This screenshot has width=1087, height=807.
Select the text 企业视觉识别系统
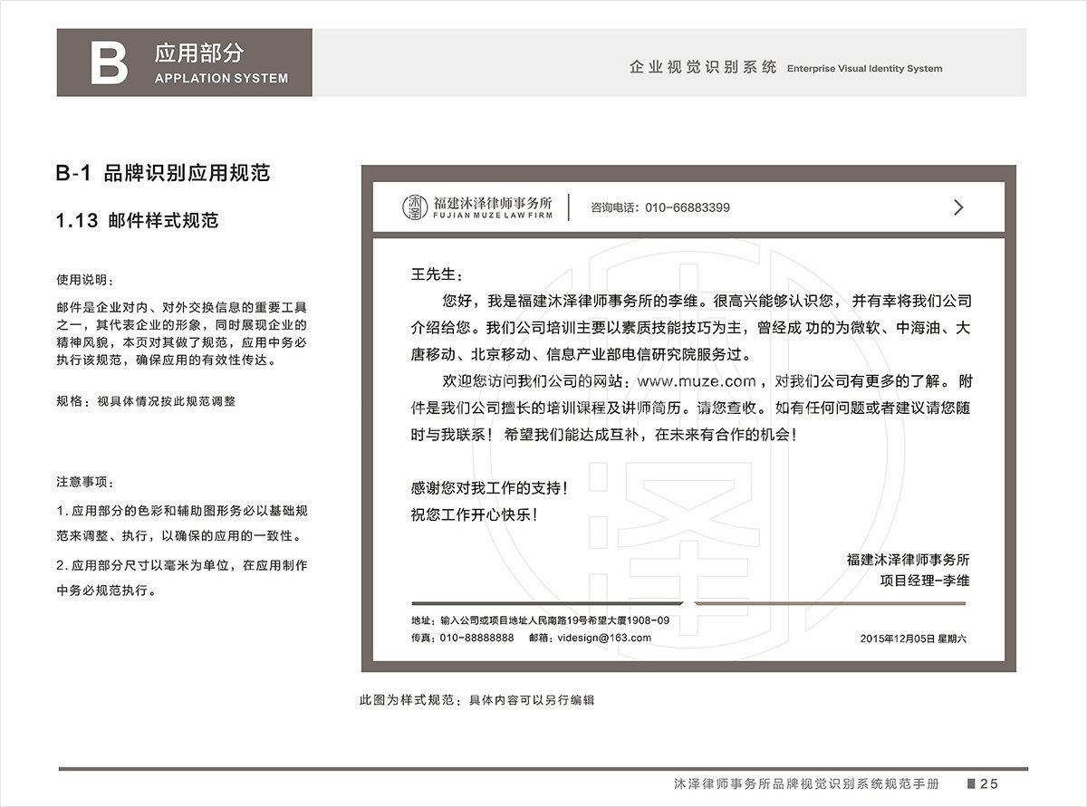703,67
